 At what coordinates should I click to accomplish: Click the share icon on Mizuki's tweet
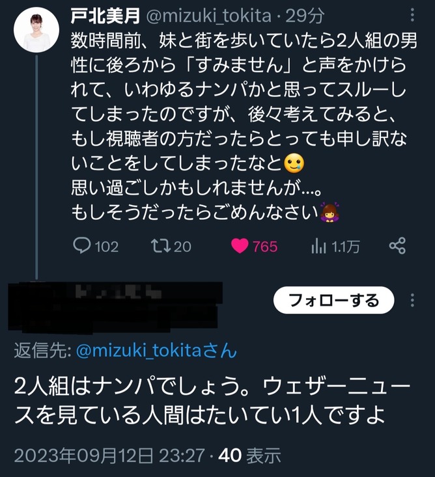[397, 245]
